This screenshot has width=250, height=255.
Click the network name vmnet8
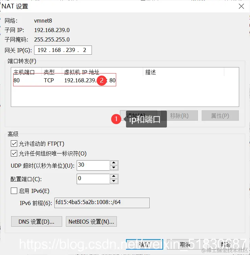(x=43, y=21)
